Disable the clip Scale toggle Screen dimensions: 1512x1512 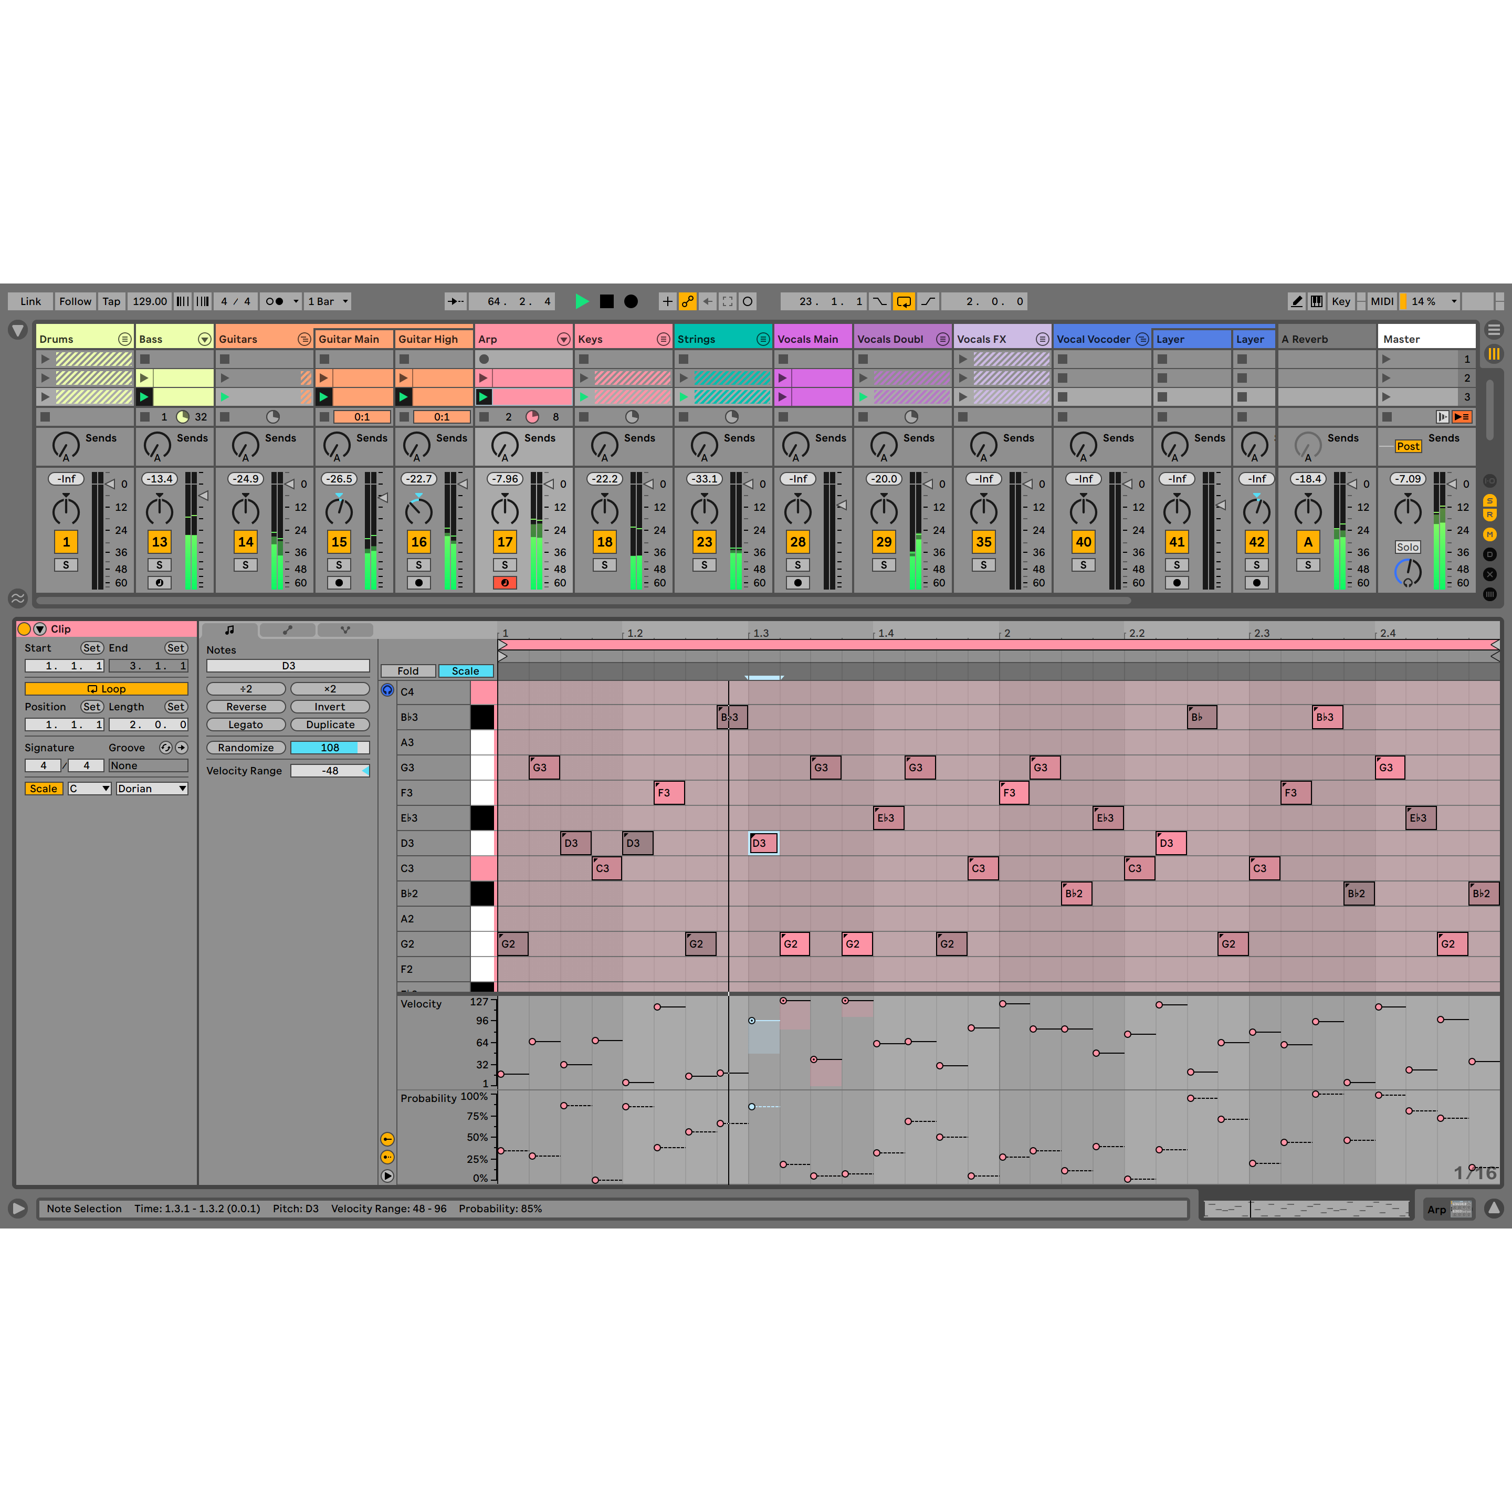(x=44, y=788)
